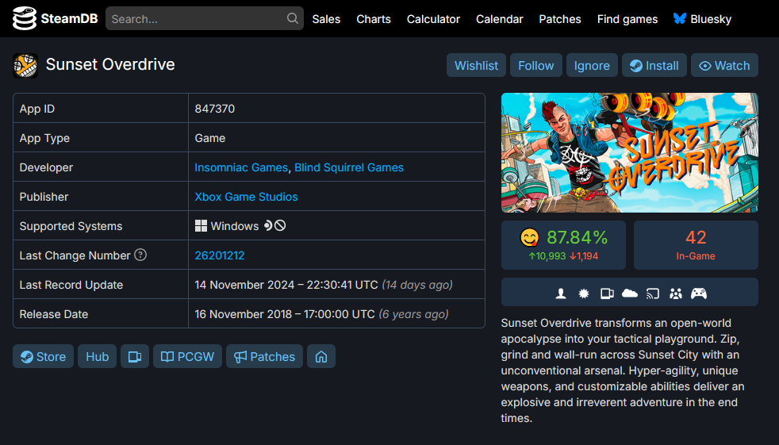Open Charts in top navigation
Viewport: 779px width, 445px height.
[x=374, y=19]
